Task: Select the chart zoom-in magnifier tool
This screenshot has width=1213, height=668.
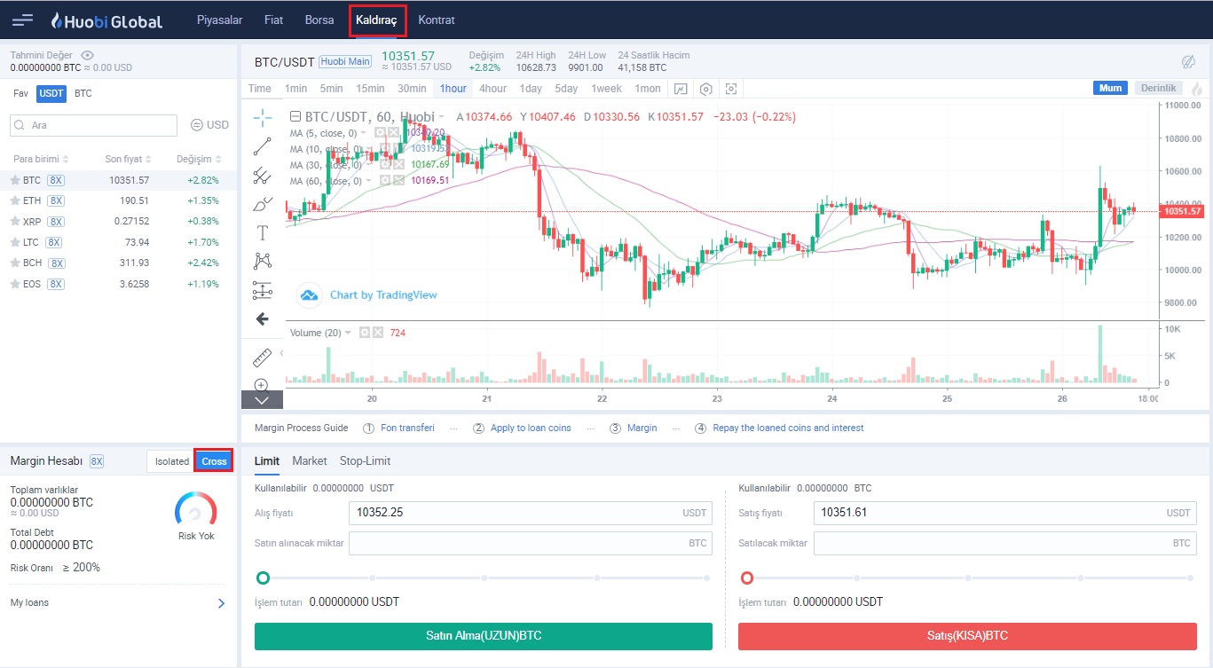Action: 262,385
